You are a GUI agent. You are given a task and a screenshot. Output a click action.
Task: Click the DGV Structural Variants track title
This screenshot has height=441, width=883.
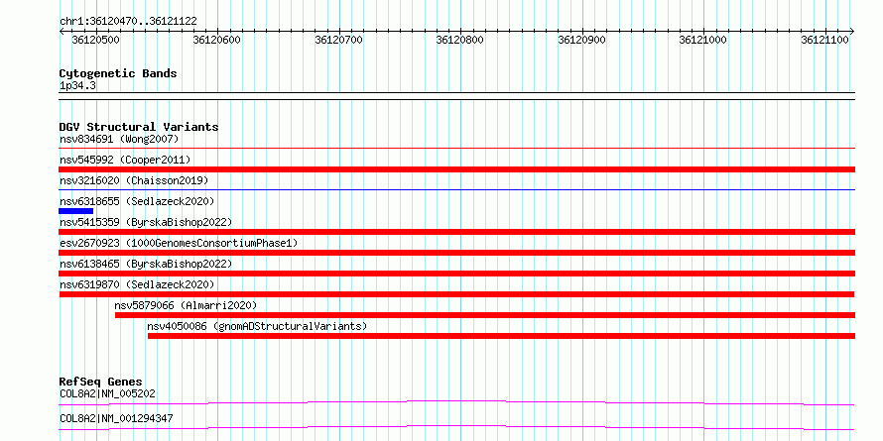click(139, 127)
